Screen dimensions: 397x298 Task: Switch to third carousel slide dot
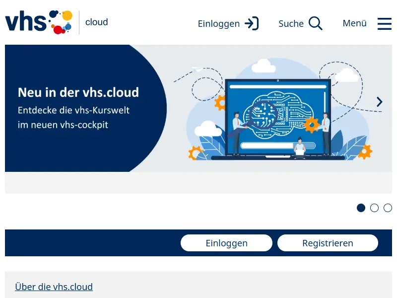click(388, 208)
